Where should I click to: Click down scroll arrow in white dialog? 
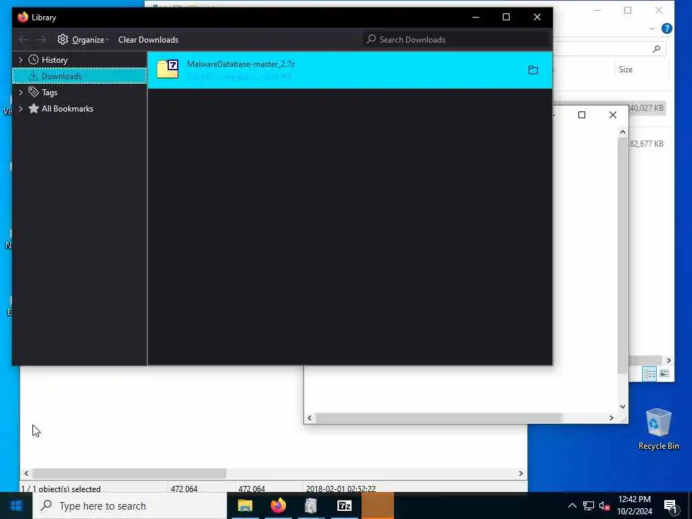pos(622,407)
